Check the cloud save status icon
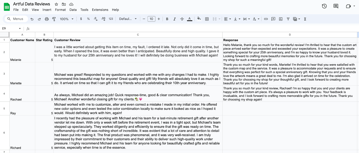359x153 pixels. click(71, 4)
